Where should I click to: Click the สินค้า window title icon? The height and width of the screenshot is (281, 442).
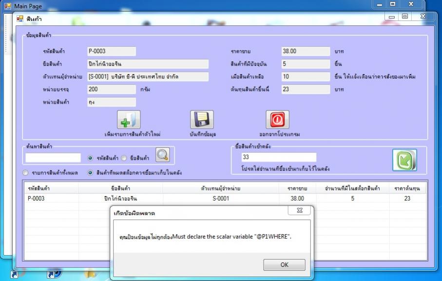click(19, 19)
